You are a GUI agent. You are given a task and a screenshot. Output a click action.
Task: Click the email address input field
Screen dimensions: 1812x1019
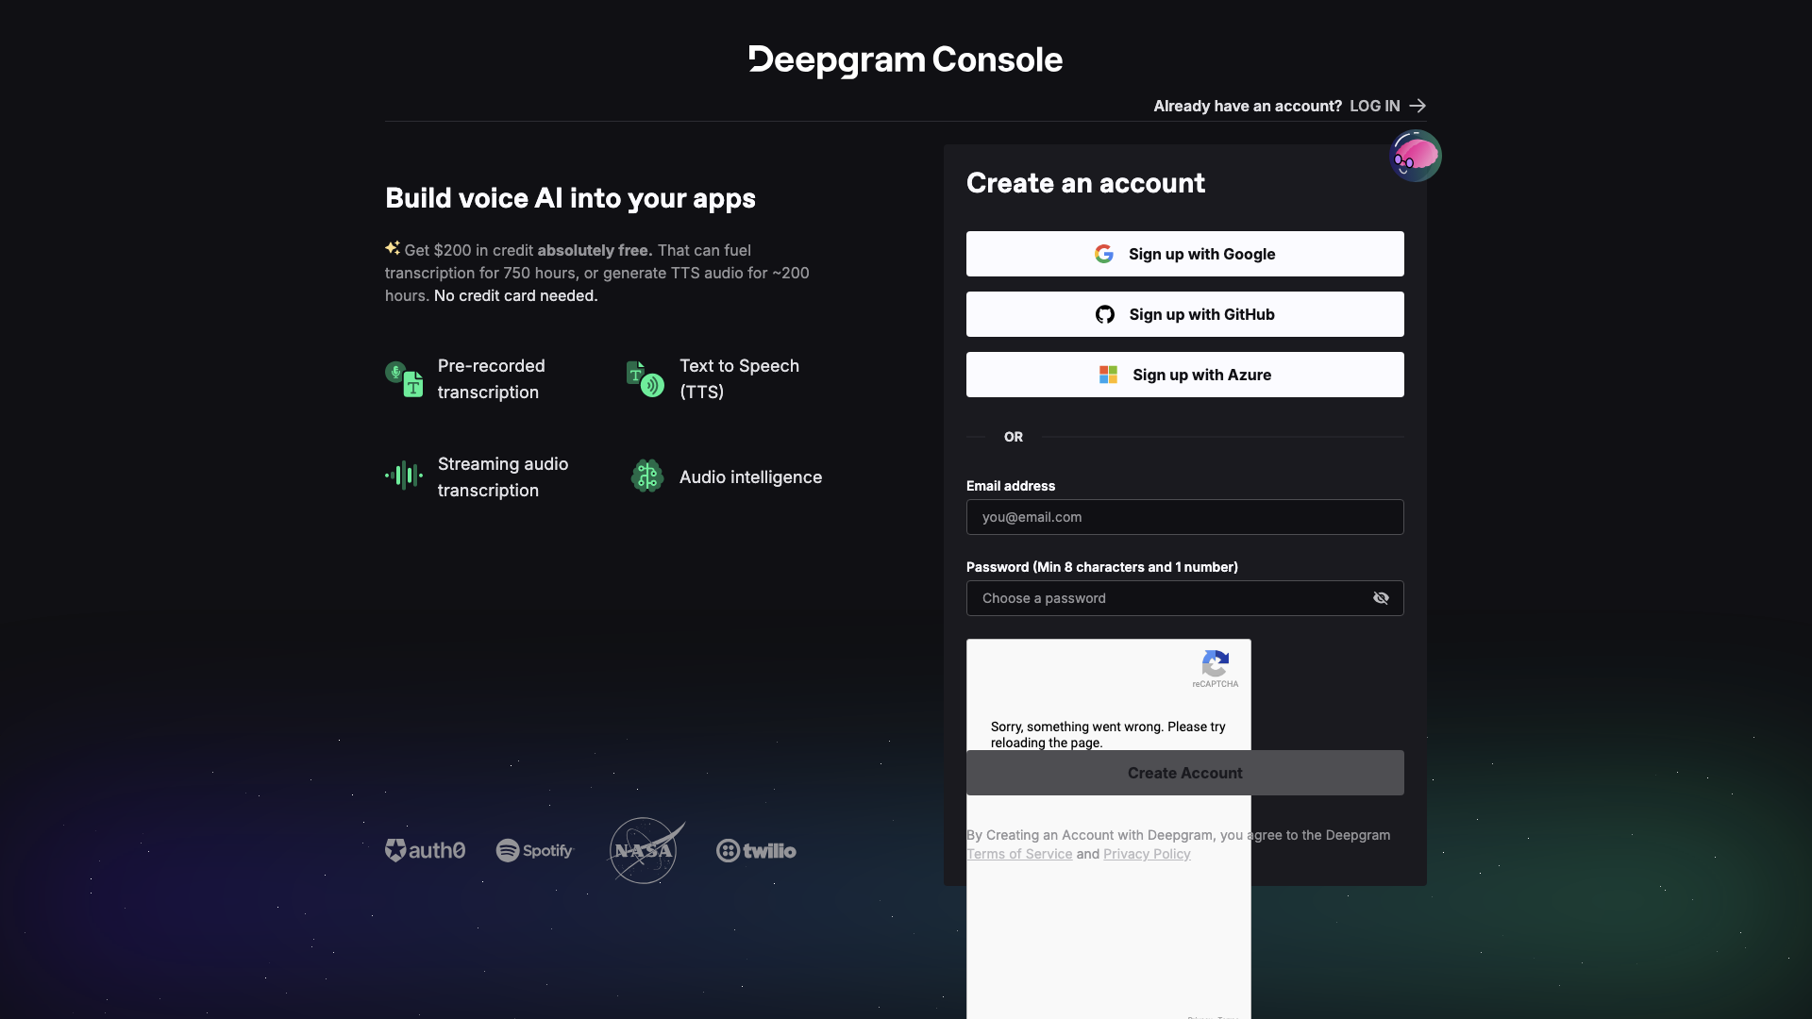(x=1184, y=517)
